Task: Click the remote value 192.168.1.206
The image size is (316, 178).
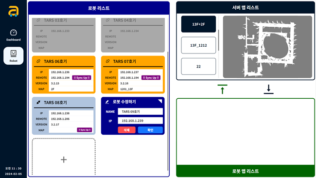Action: (x=60, y=119)
